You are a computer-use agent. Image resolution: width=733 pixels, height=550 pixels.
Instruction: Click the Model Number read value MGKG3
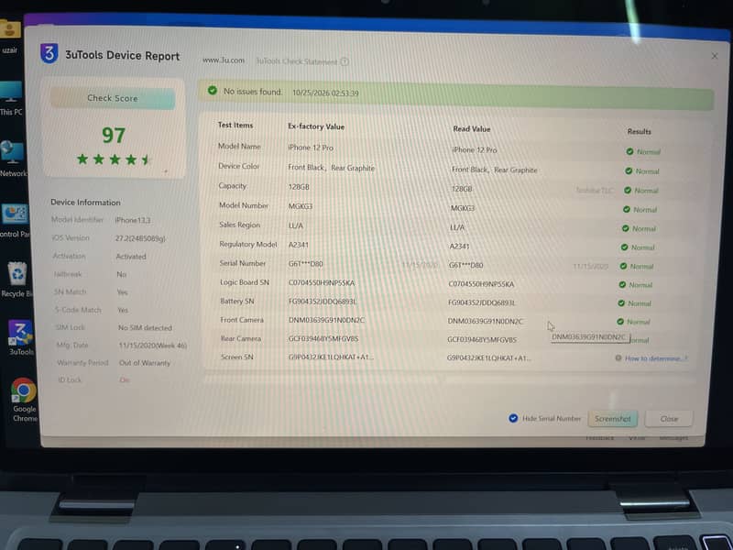pyautogui.click(x=463, y=208)
